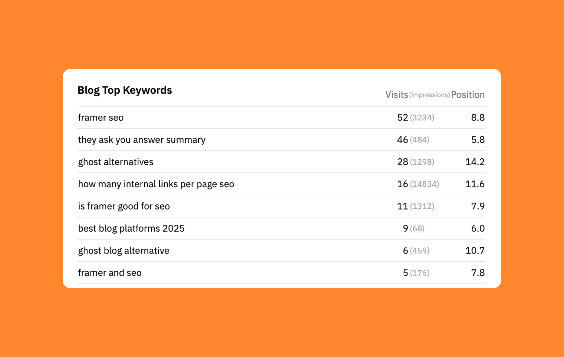Viewport: 564px width, 357px height.
Task: Click the 'Blog Top Keywords' title
Action: pos(125,90)
